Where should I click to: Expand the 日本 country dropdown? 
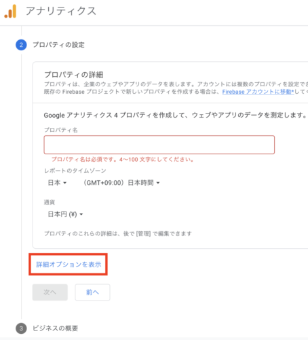[57, 183]
